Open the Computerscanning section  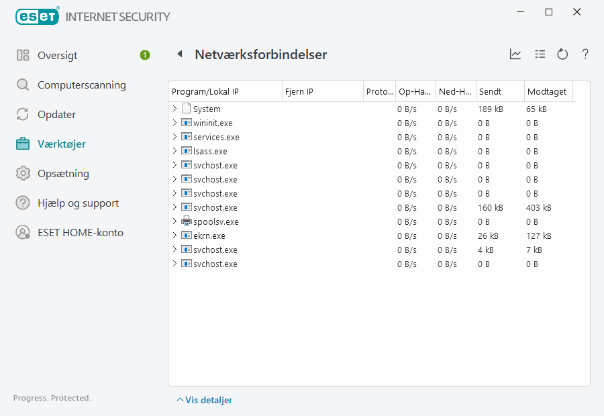[81, 85]
